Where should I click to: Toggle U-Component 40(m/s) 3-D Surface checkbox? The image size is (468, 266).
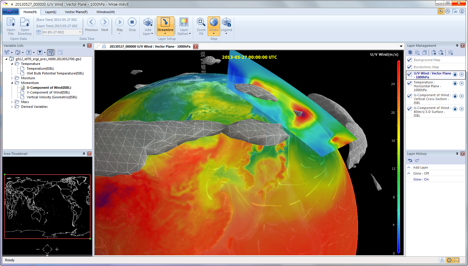(410, 109)
